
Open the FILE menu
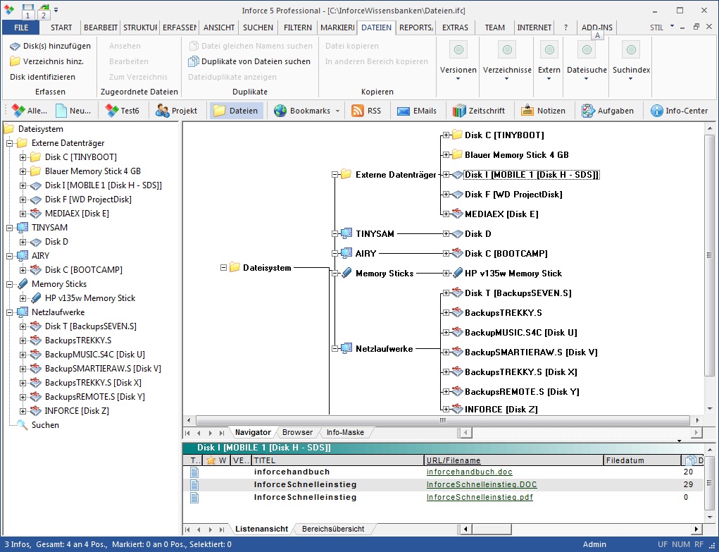[x=21, y=27]
